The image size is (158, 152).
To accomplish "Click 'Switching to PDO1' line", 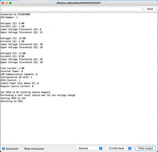I will (12, 101).
